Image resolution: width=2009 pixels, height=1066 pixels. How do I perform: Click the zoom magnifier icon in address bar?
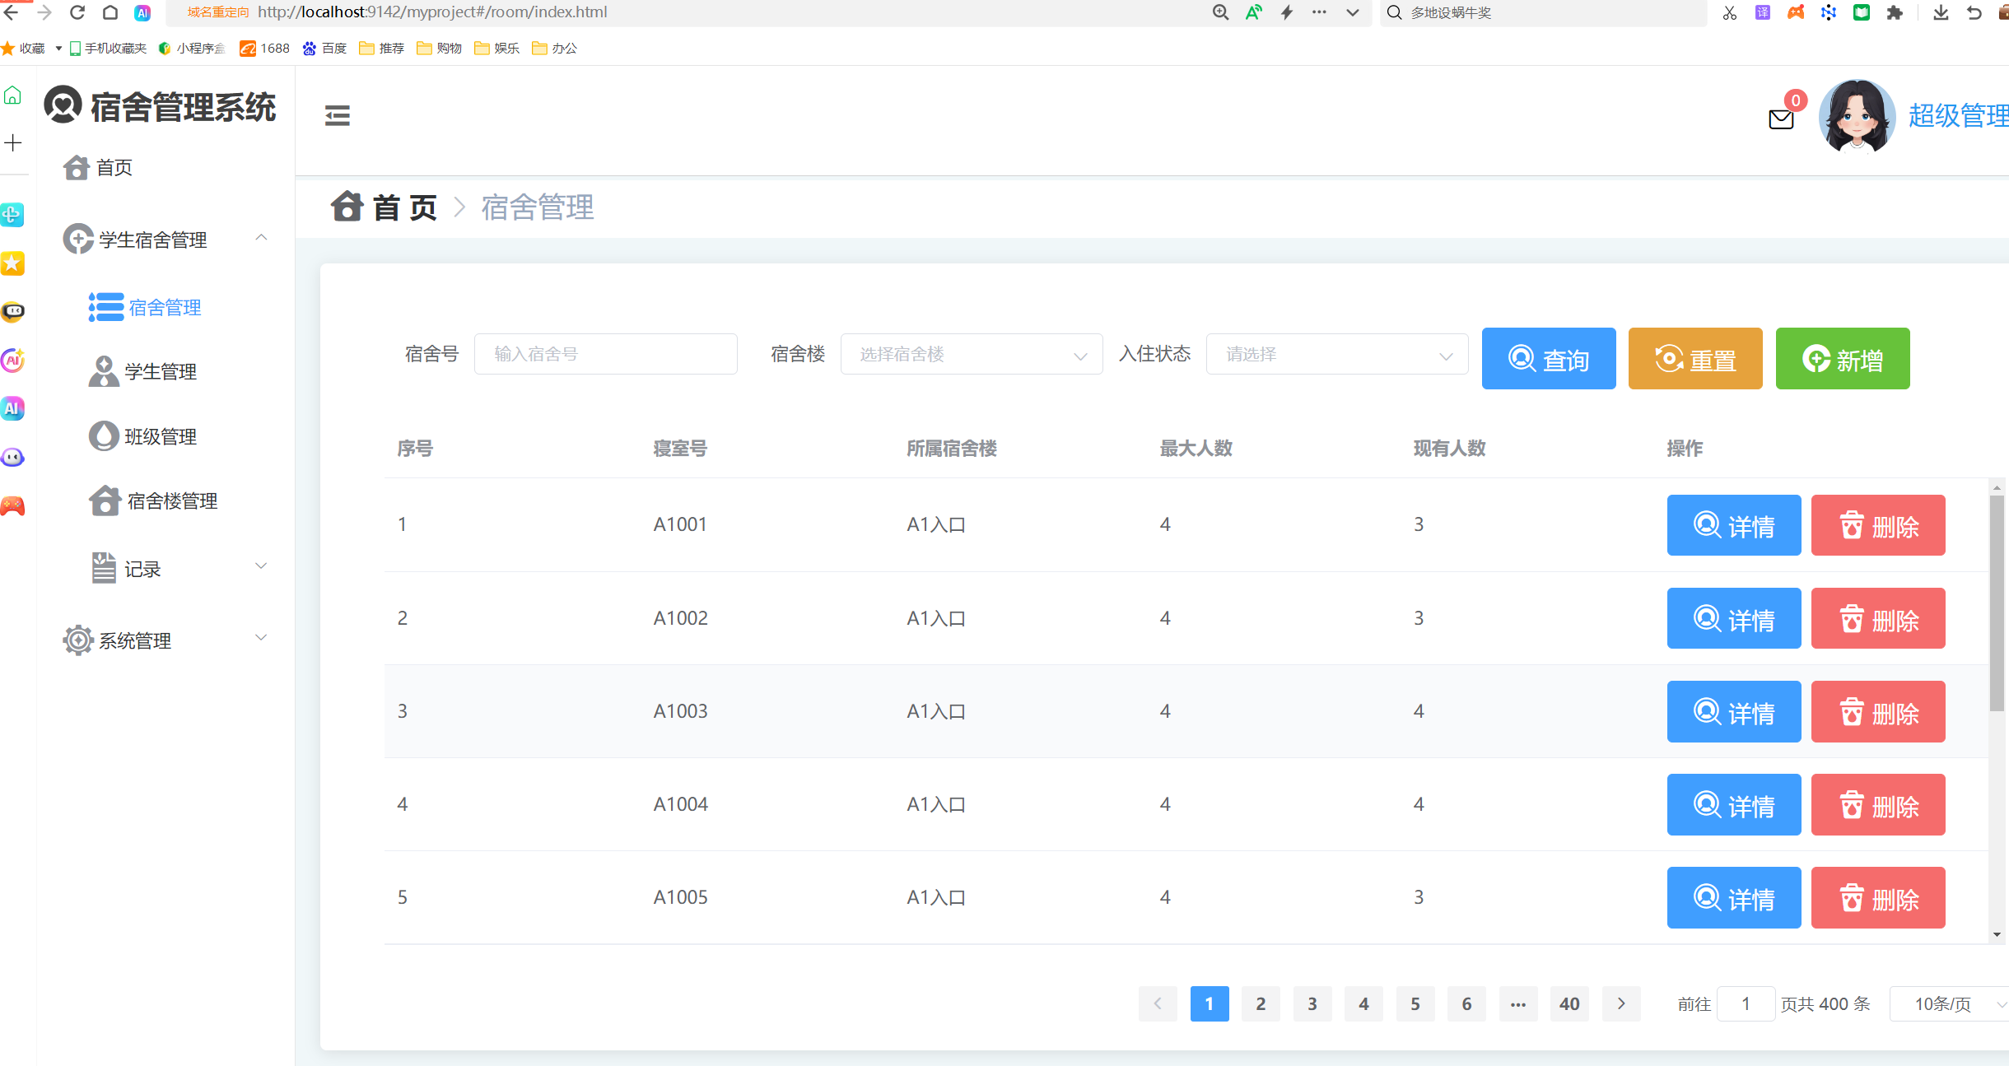coord(1220,12)
